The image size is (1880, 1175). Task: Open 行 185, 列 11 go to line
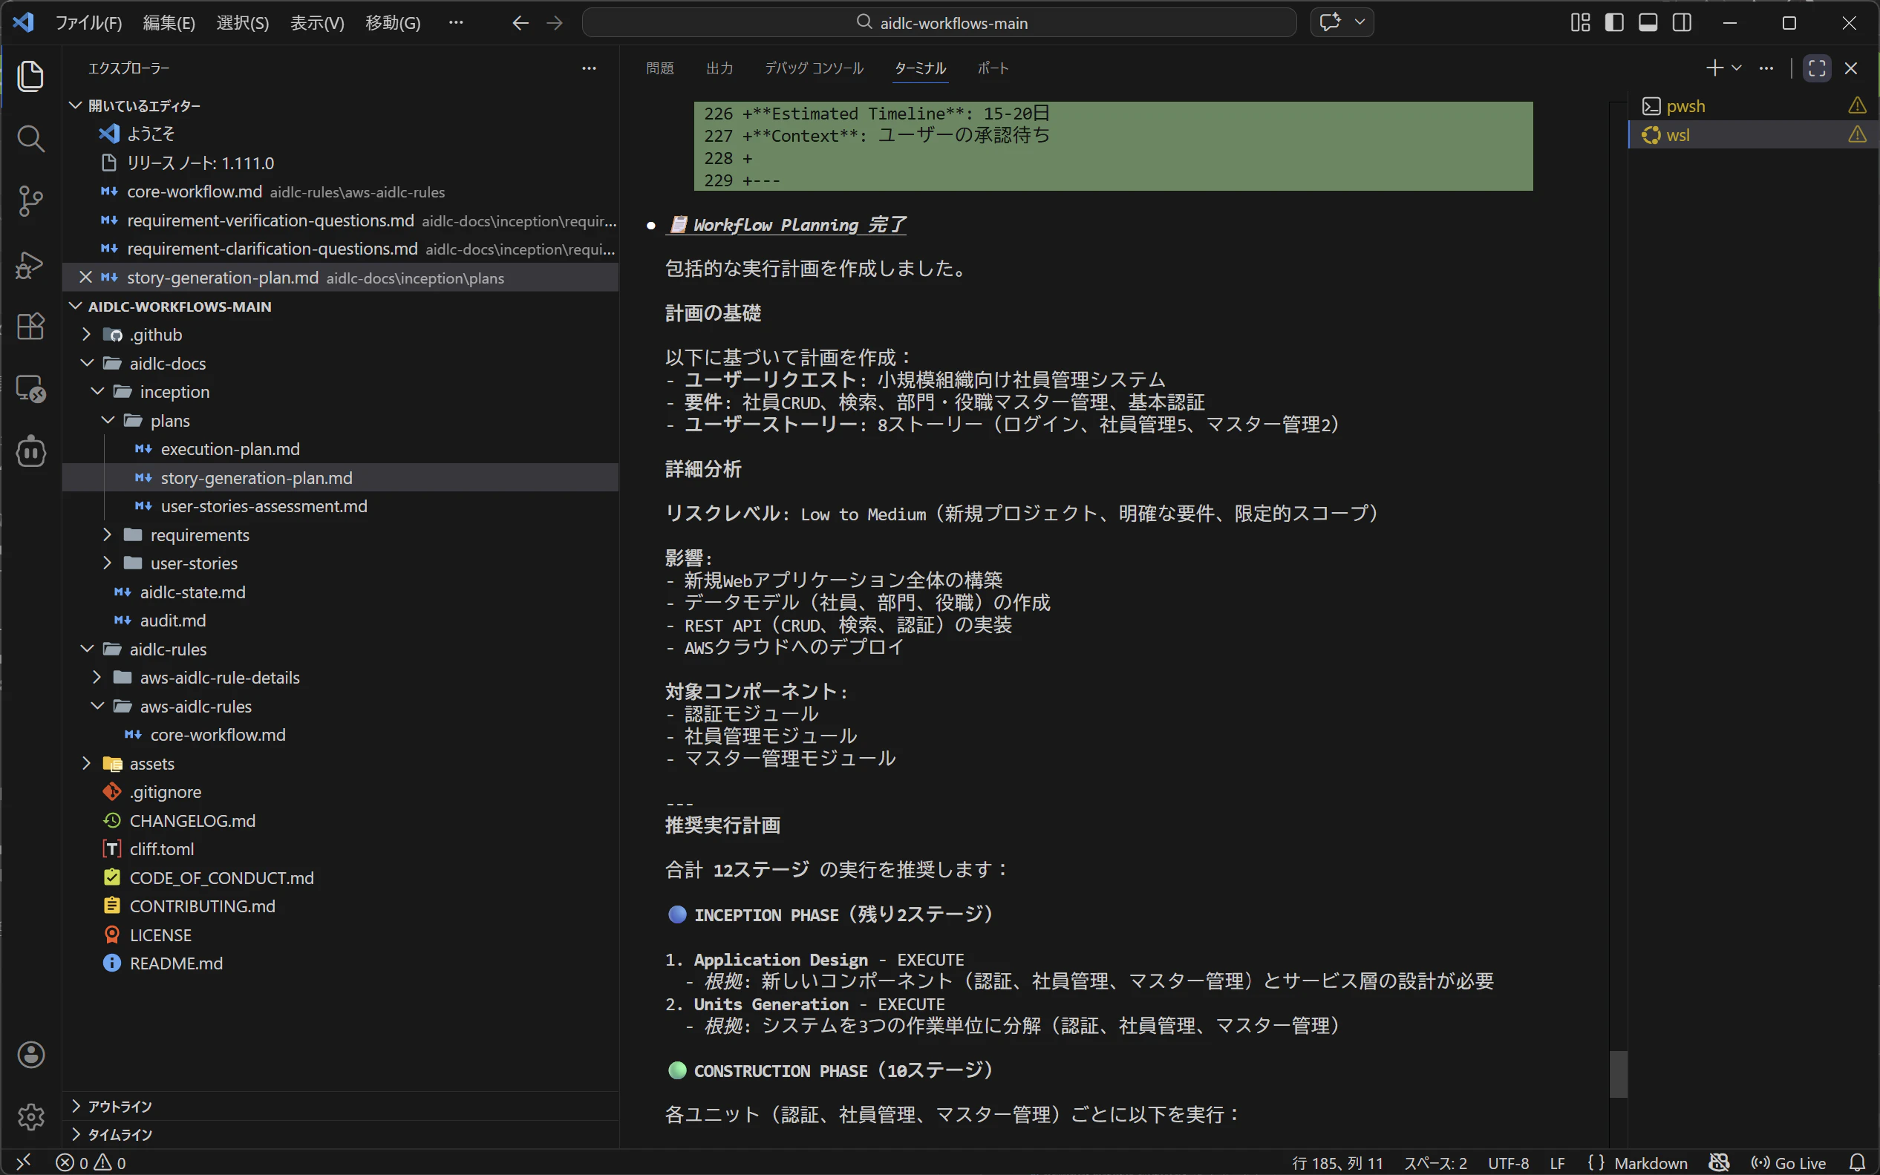tap(1337, 1162)
